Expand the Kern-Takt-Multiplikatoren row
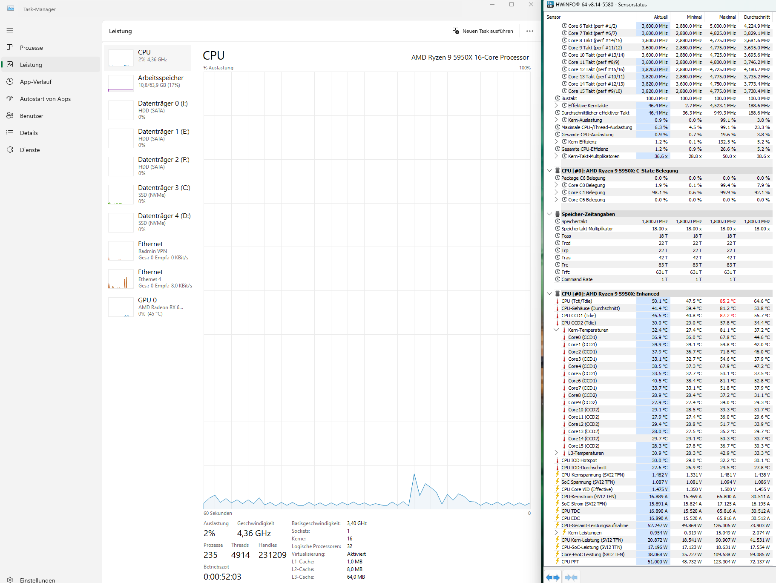This screenshot has height=583, width=776. [x=556, y=156]
